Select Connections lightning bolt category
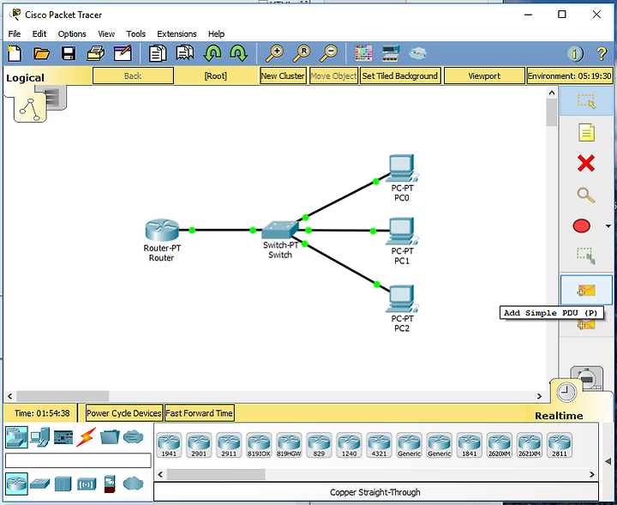 pos(87,437)
